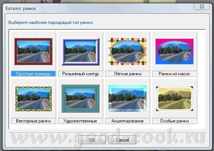Screen dimensions: 214x151
Task: Click the Рамки из масок label
Action: (x=175, y=74)
